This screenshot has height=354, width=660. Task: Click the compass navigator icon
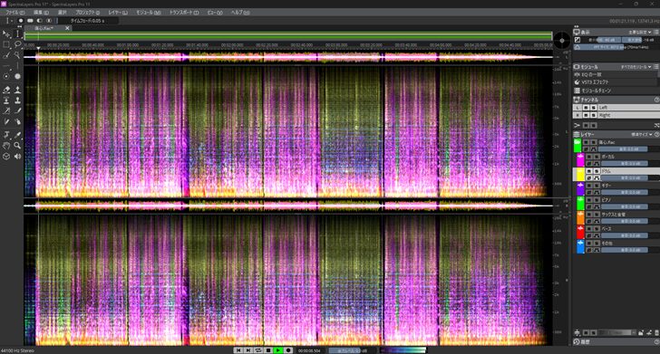coord(562,41)
